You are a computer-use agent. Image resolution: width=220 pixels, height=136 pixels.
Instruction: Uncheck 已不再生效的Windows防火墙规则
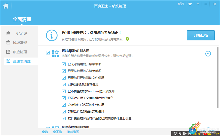64,91
